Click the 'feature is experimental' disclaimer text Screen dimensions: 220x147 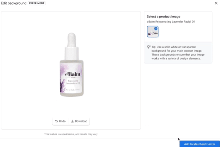click(71, 134)
